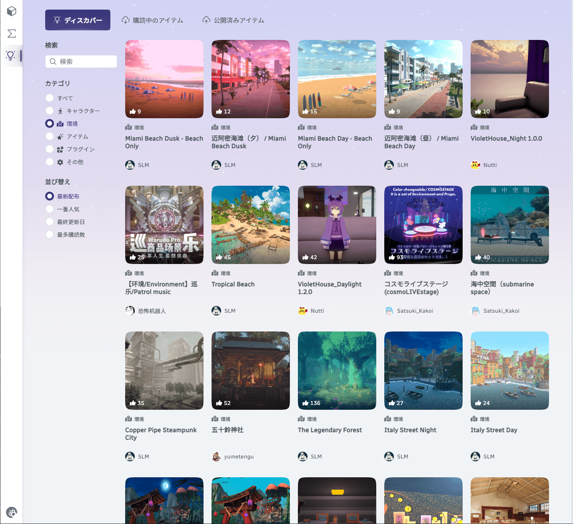Open Italy Street Night title
The width and height of the screenshot is (573, 524).
pyautogui.click(x=410, y=430)
